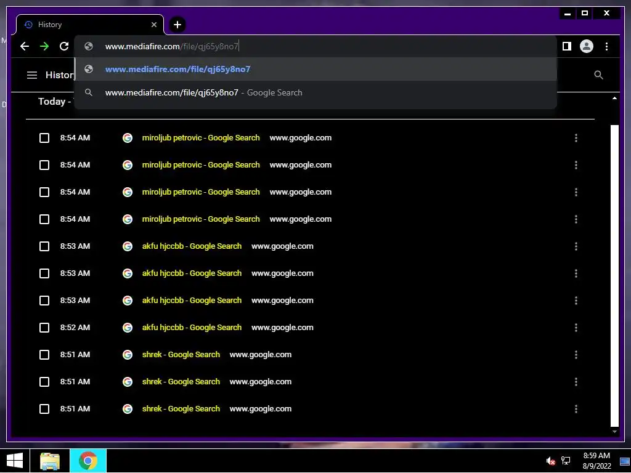Screen dimensions: 631x473
Task: Check the third 8:53 AM akfu hjccbb entry
Action: [44, 301]
